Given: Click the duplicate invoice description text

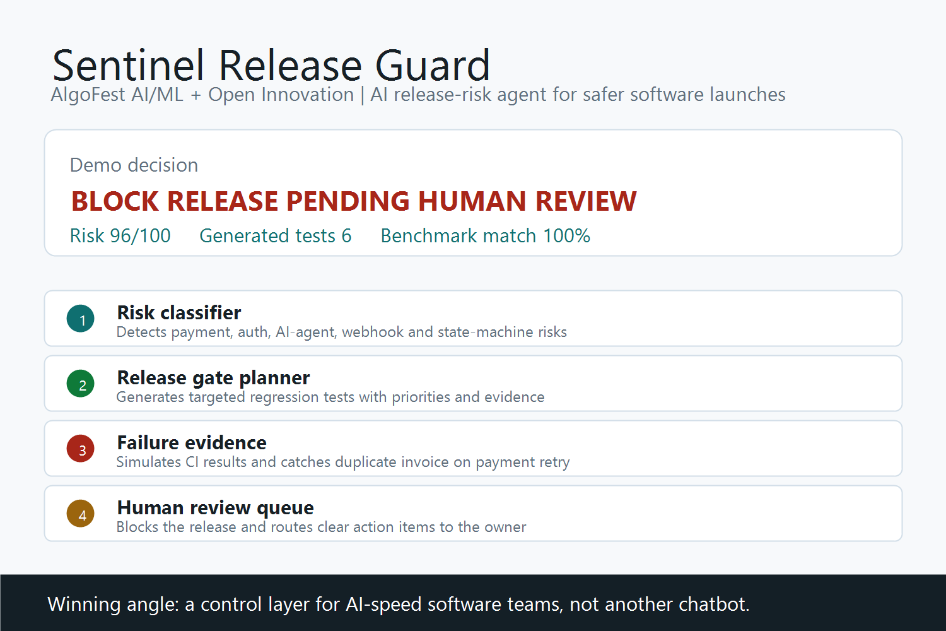Looking at the screenshot, I should click(x=343, y=462).
